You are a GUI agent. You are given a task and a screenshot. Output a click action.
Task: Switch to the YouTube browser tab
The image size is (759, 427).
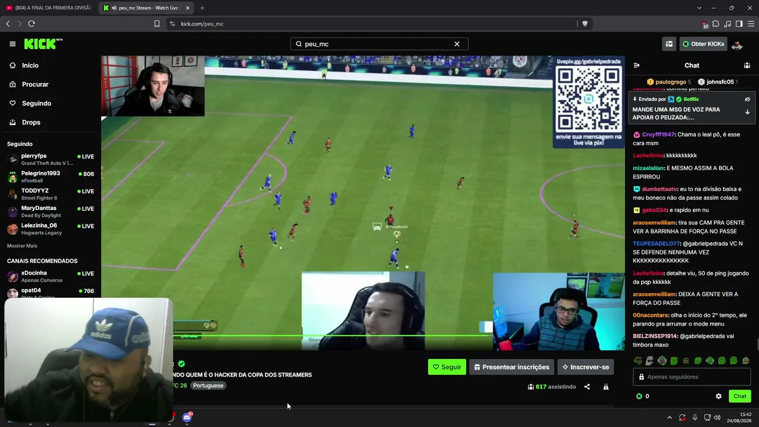click(x=50, y=8)
